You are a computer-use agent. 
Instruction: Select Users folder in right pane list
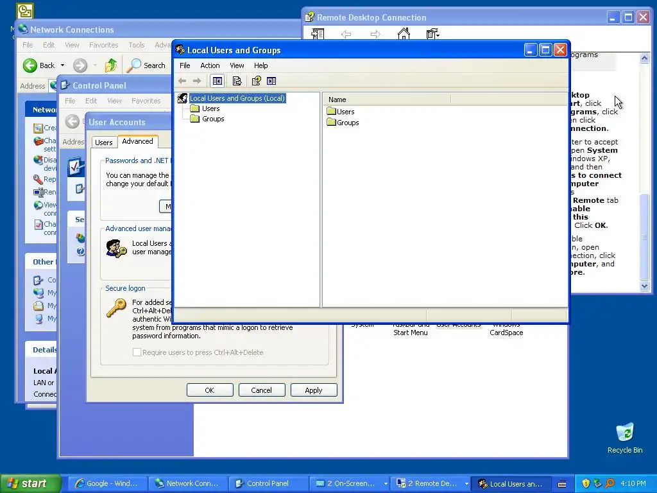tap(341, 112)
